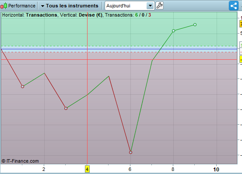Open the Tous les instruments dropdown
Viewport: 242px width, 174px height.
70,6
